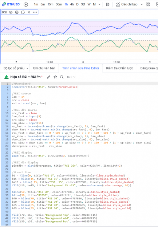Click hline RSI90 code on line 35
158x227 pixels.
[x=66, y=195]
